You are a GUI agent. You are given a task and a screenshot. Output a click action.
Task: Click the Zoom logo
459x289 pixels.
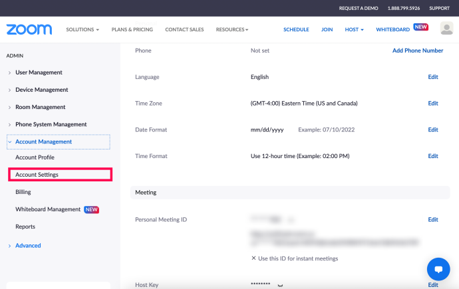(x=29, y=29)
